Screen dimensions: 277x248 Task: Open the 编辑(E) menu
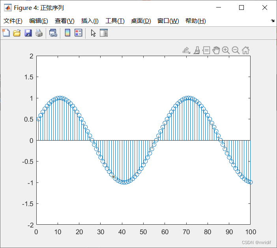[39, 21]
